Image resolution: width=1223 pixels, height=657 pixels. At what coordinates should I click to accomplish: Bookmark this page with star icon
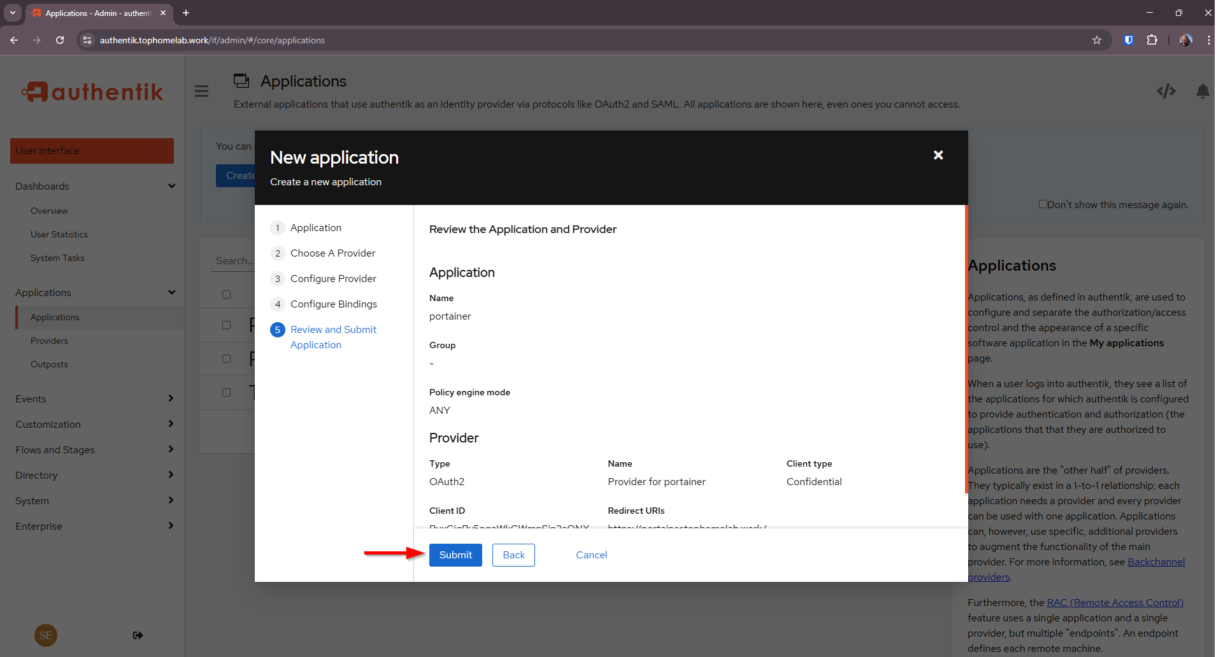coord(1097,40)
